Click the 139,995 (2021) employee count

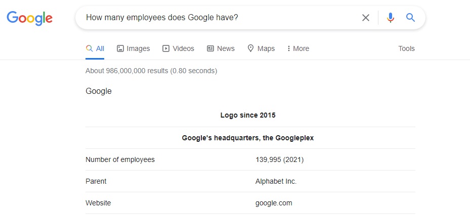(279, 159)
